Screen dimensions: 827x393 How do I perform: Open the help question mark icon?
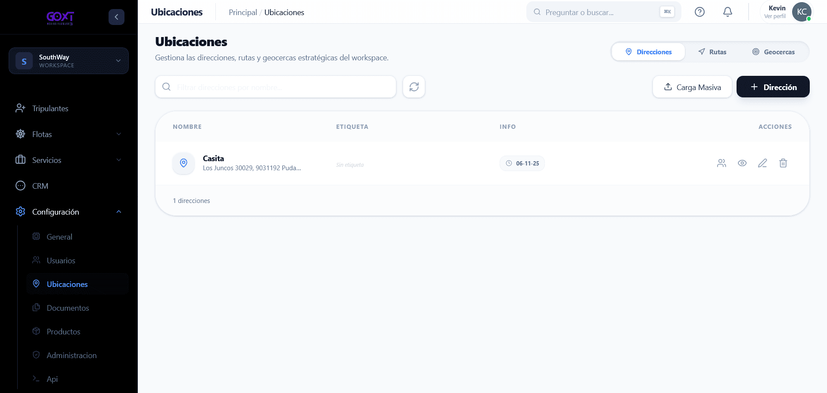pos(700,12)
